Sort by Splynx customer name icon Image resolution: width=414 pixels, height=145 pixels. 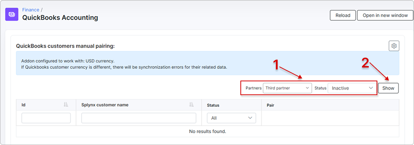(192, 105)
